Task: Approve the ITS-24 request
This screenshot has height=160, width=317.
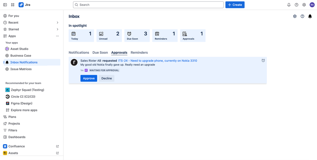Action: tap(89, 78)
